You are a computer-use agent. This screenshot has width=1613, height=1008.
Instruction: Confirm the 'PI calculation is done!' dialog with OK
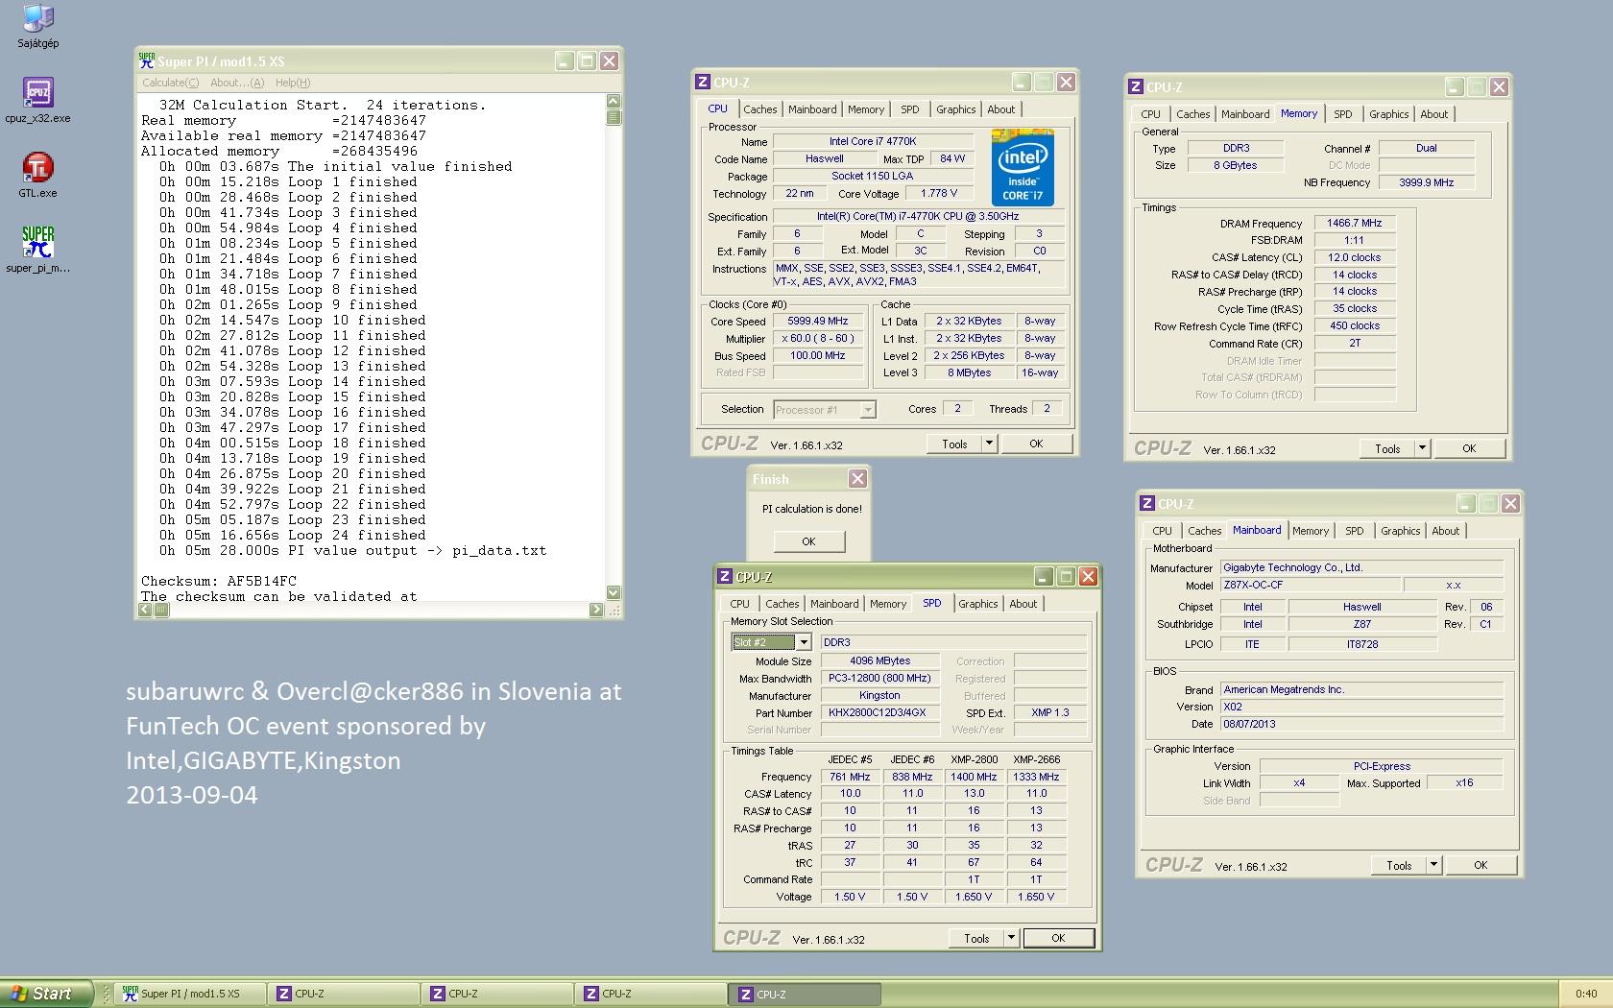pos(808,541)
